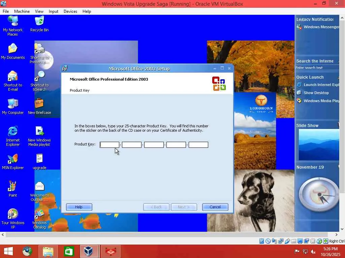This screenshot has width=345, height=258.
Task: Open the MSN Explorer desktop icon
Action: [13, 162]
